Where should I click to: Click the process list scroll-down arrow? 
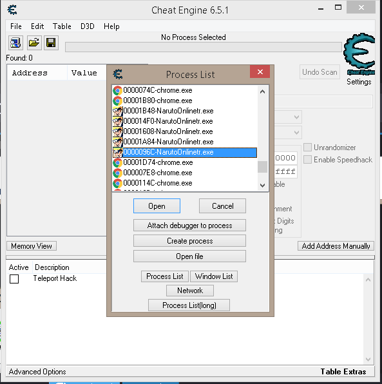(262, 185)
